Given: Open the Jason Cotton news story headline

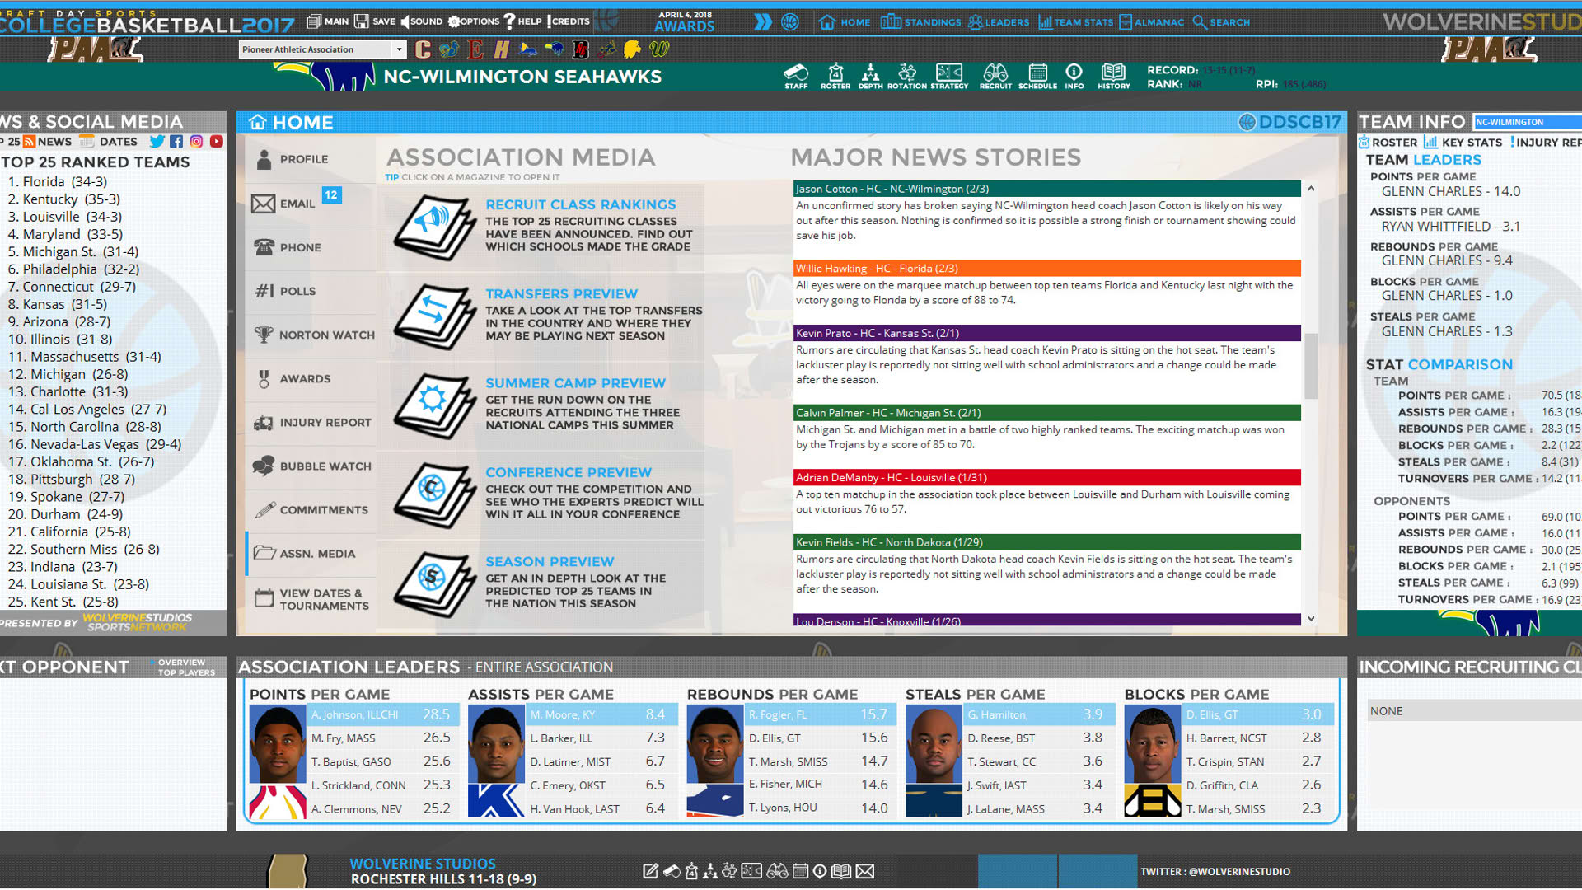Looking at the screenshot, I should pos(1047,189).
